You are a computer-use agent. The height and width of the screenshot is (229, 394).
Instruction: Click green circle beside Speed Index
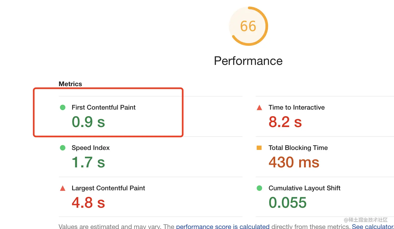click(63, 148)
